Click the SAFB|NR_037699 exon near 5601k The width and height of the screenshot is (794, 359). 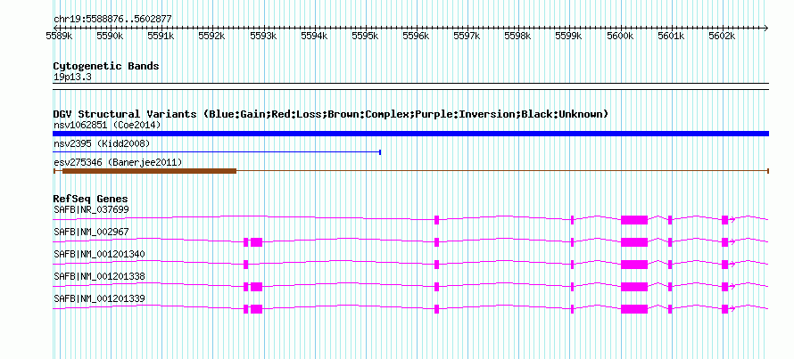point(670,219)
